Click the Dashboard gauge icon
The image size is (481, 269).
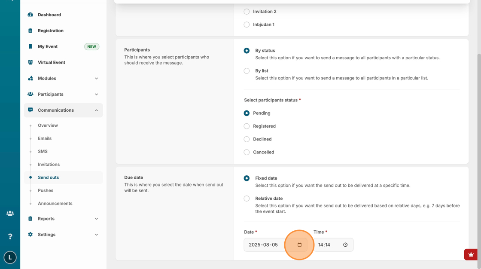(30, 15)
